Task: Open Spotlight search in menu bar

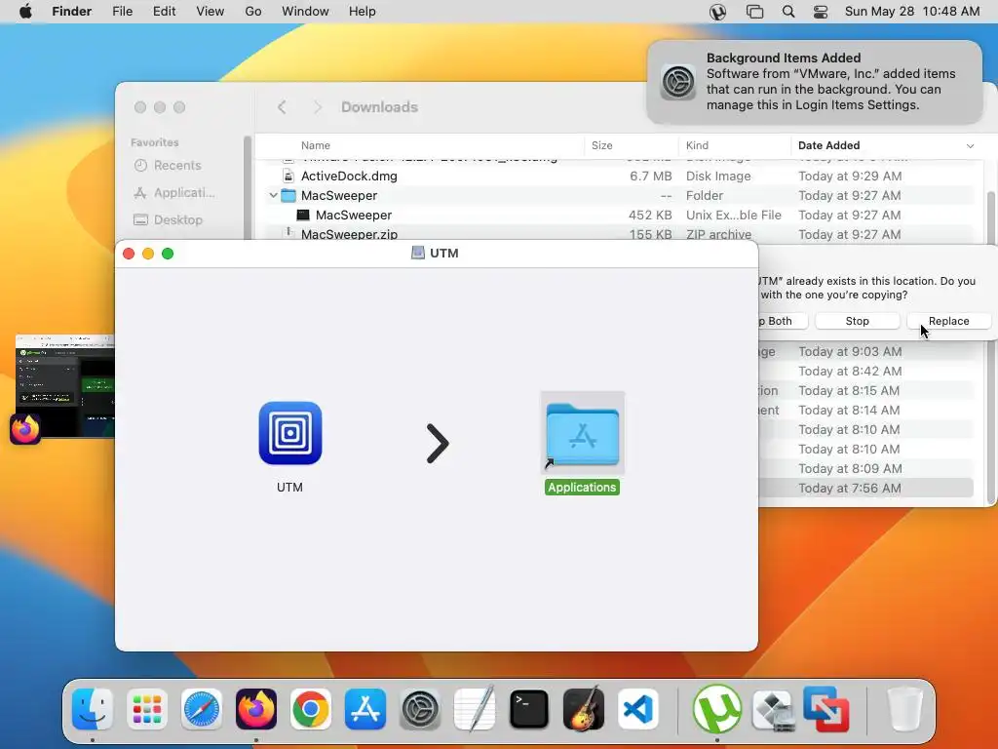Action: 787,12
